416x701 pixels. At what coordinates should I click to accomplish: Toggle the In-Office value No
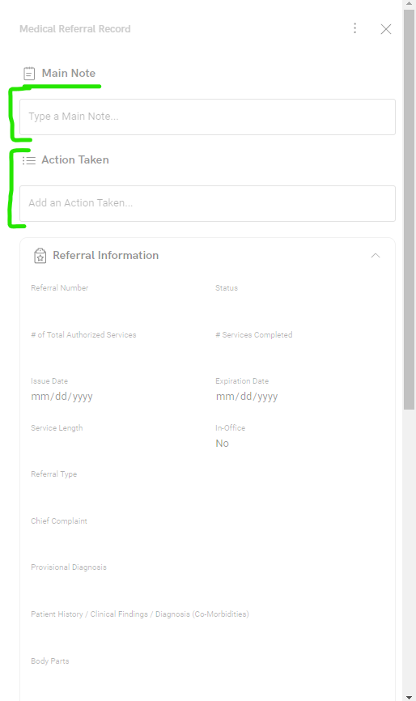[222, 443]
